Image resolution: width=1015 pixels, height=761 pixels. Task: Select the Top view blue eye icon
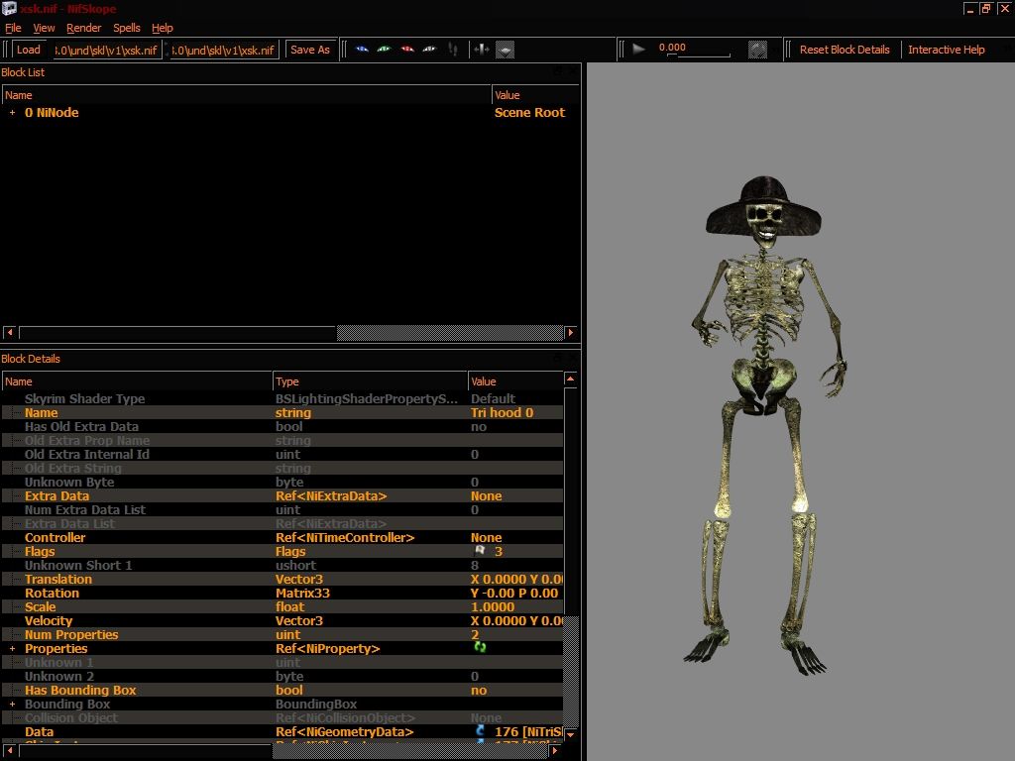362,50
